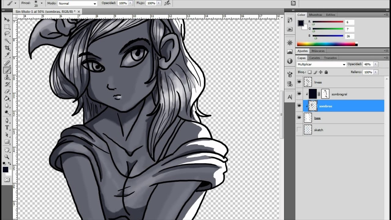Collapse the right panels to icons
Screen dimensions: 391x220
[x=387, y=10]
